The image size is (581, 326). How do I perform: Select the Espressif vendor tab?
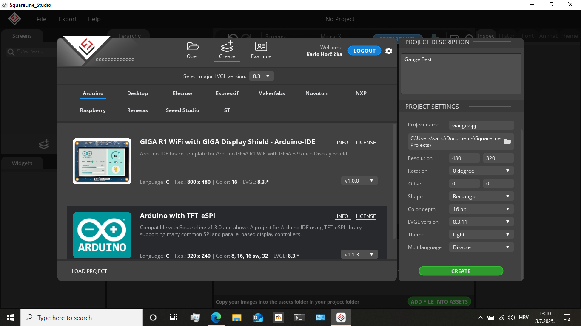click(x=227, y=93)
